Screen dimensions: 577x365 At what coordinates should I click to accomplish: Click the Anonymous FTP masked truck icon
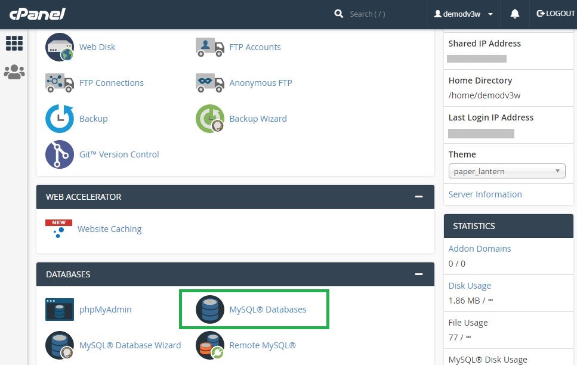click(x=210, y=83)
